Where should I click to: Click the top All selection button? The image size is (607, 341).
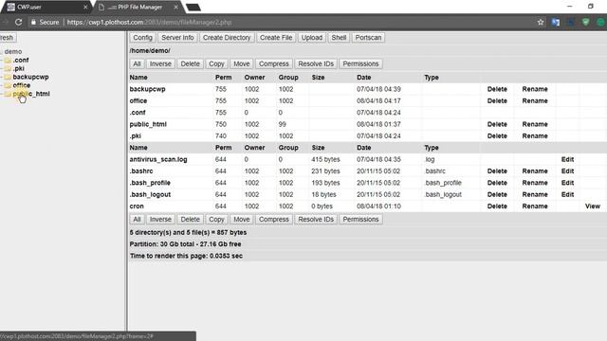pyautogui.click(x=137, y=63)
